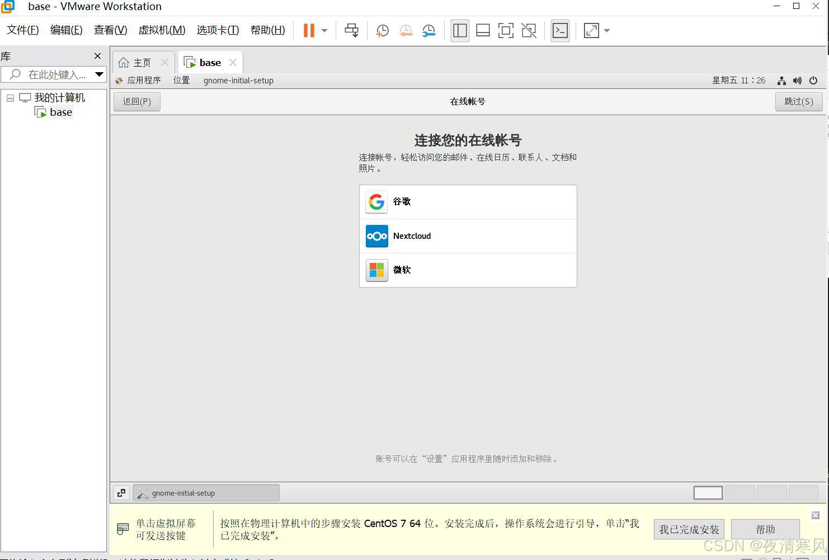Viewport: 829px width, 560px height.
Task: Toggle the thumbnail bar view
Action: coord(483,30)
